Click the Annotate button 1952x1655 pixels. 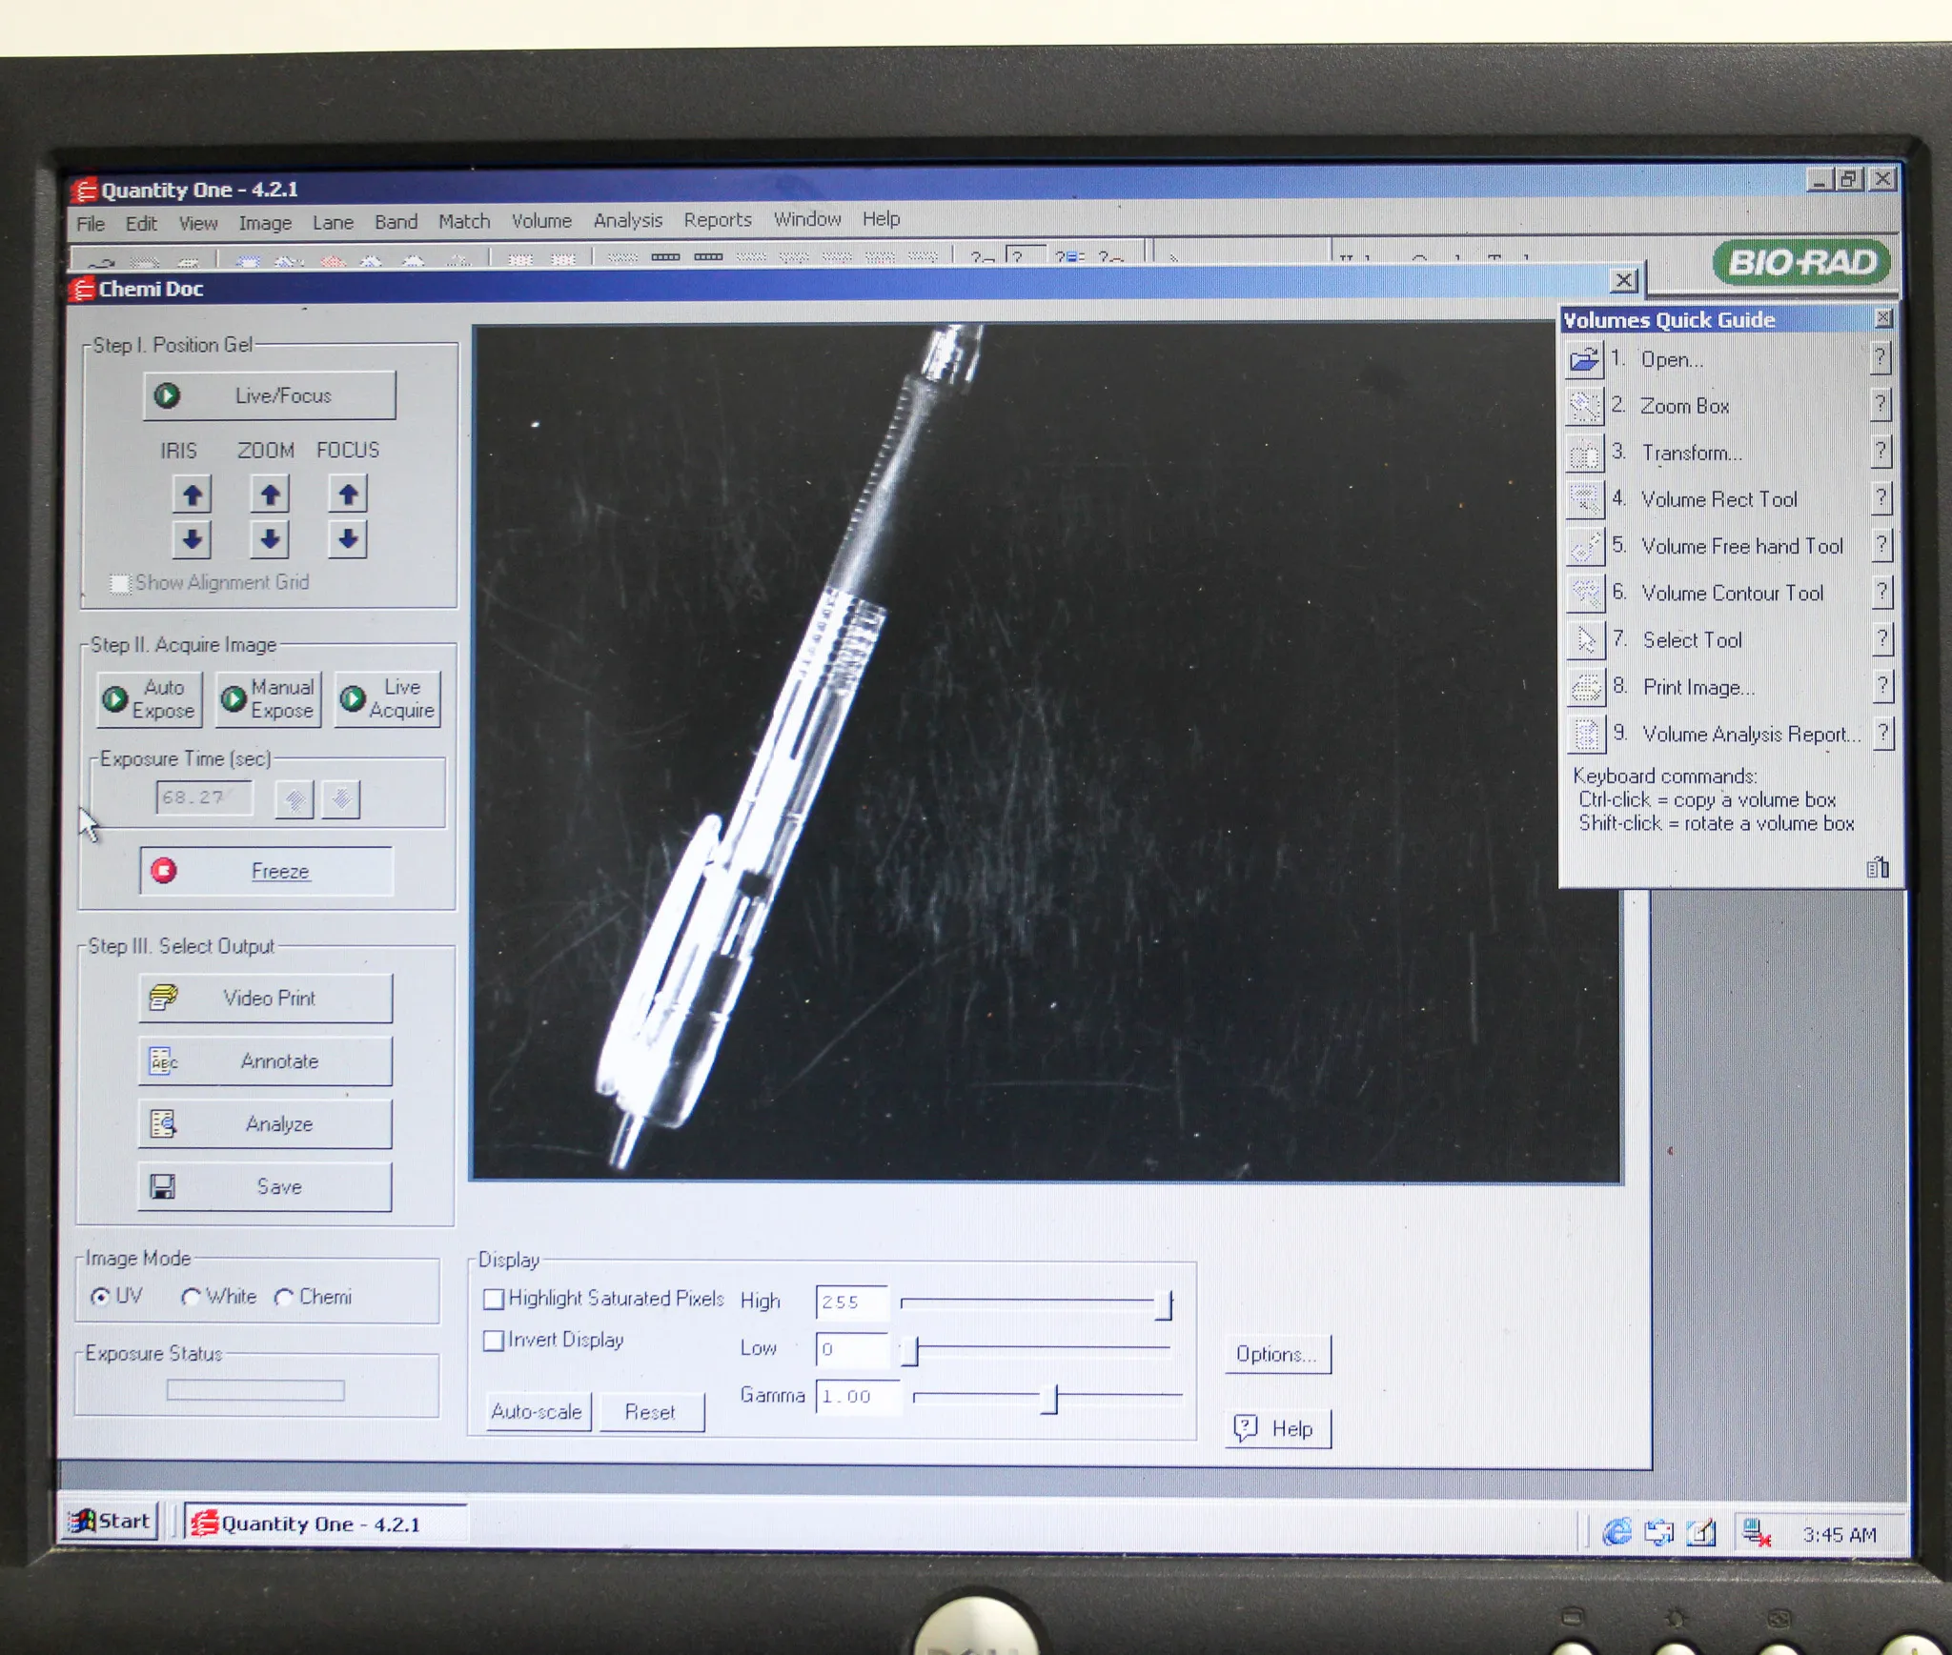[x=265, y=1060]
